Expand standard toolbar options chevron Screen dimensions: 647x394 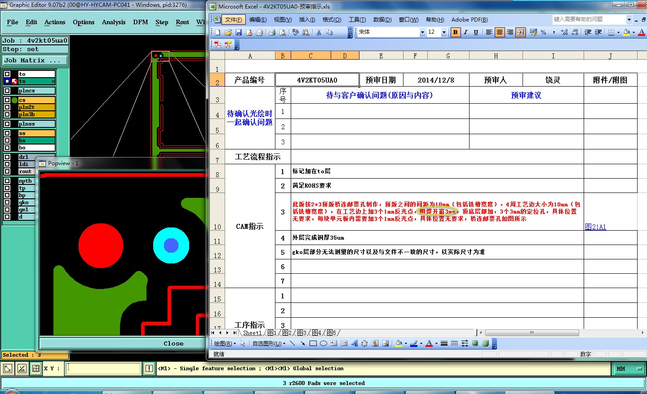pyautogui.click(x=350, y=32)
